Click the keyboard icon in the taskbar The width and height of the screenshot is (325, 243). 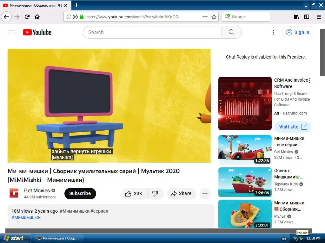point(284,239)
